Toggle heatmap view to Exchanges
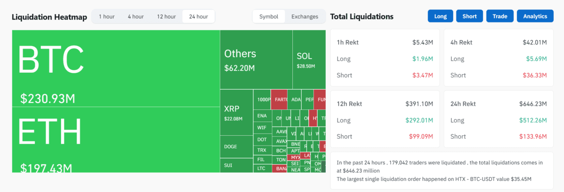This screenshot has height=192, width=564. pos(305,16)
